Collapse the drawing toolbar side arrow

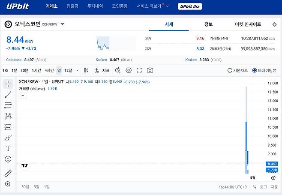pos(15,174)
